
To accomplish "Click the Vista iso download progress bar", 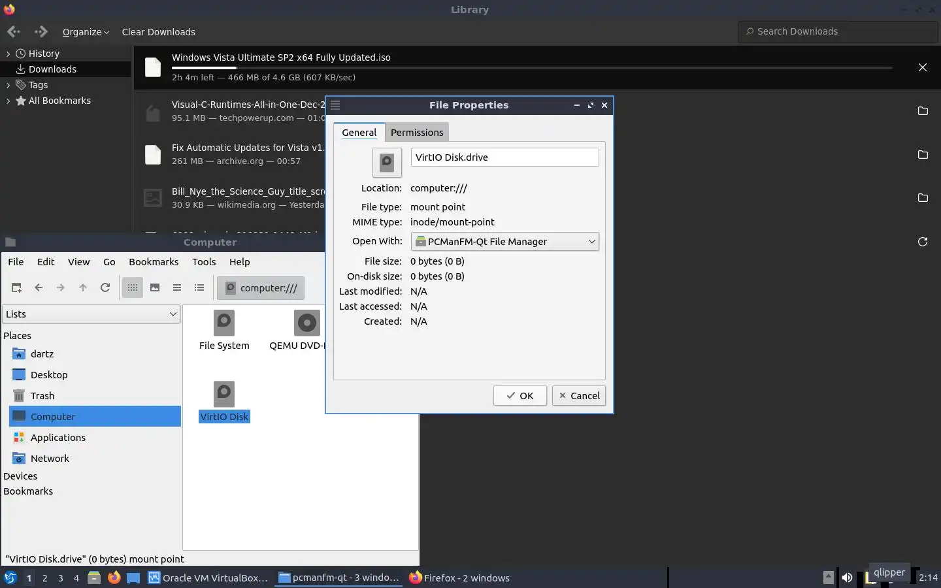I will pos(532,67).
